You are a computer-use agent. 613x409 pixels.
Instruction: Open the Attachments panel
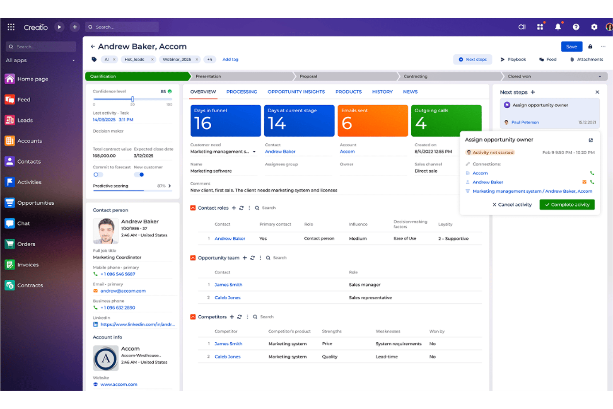(586, 60)
